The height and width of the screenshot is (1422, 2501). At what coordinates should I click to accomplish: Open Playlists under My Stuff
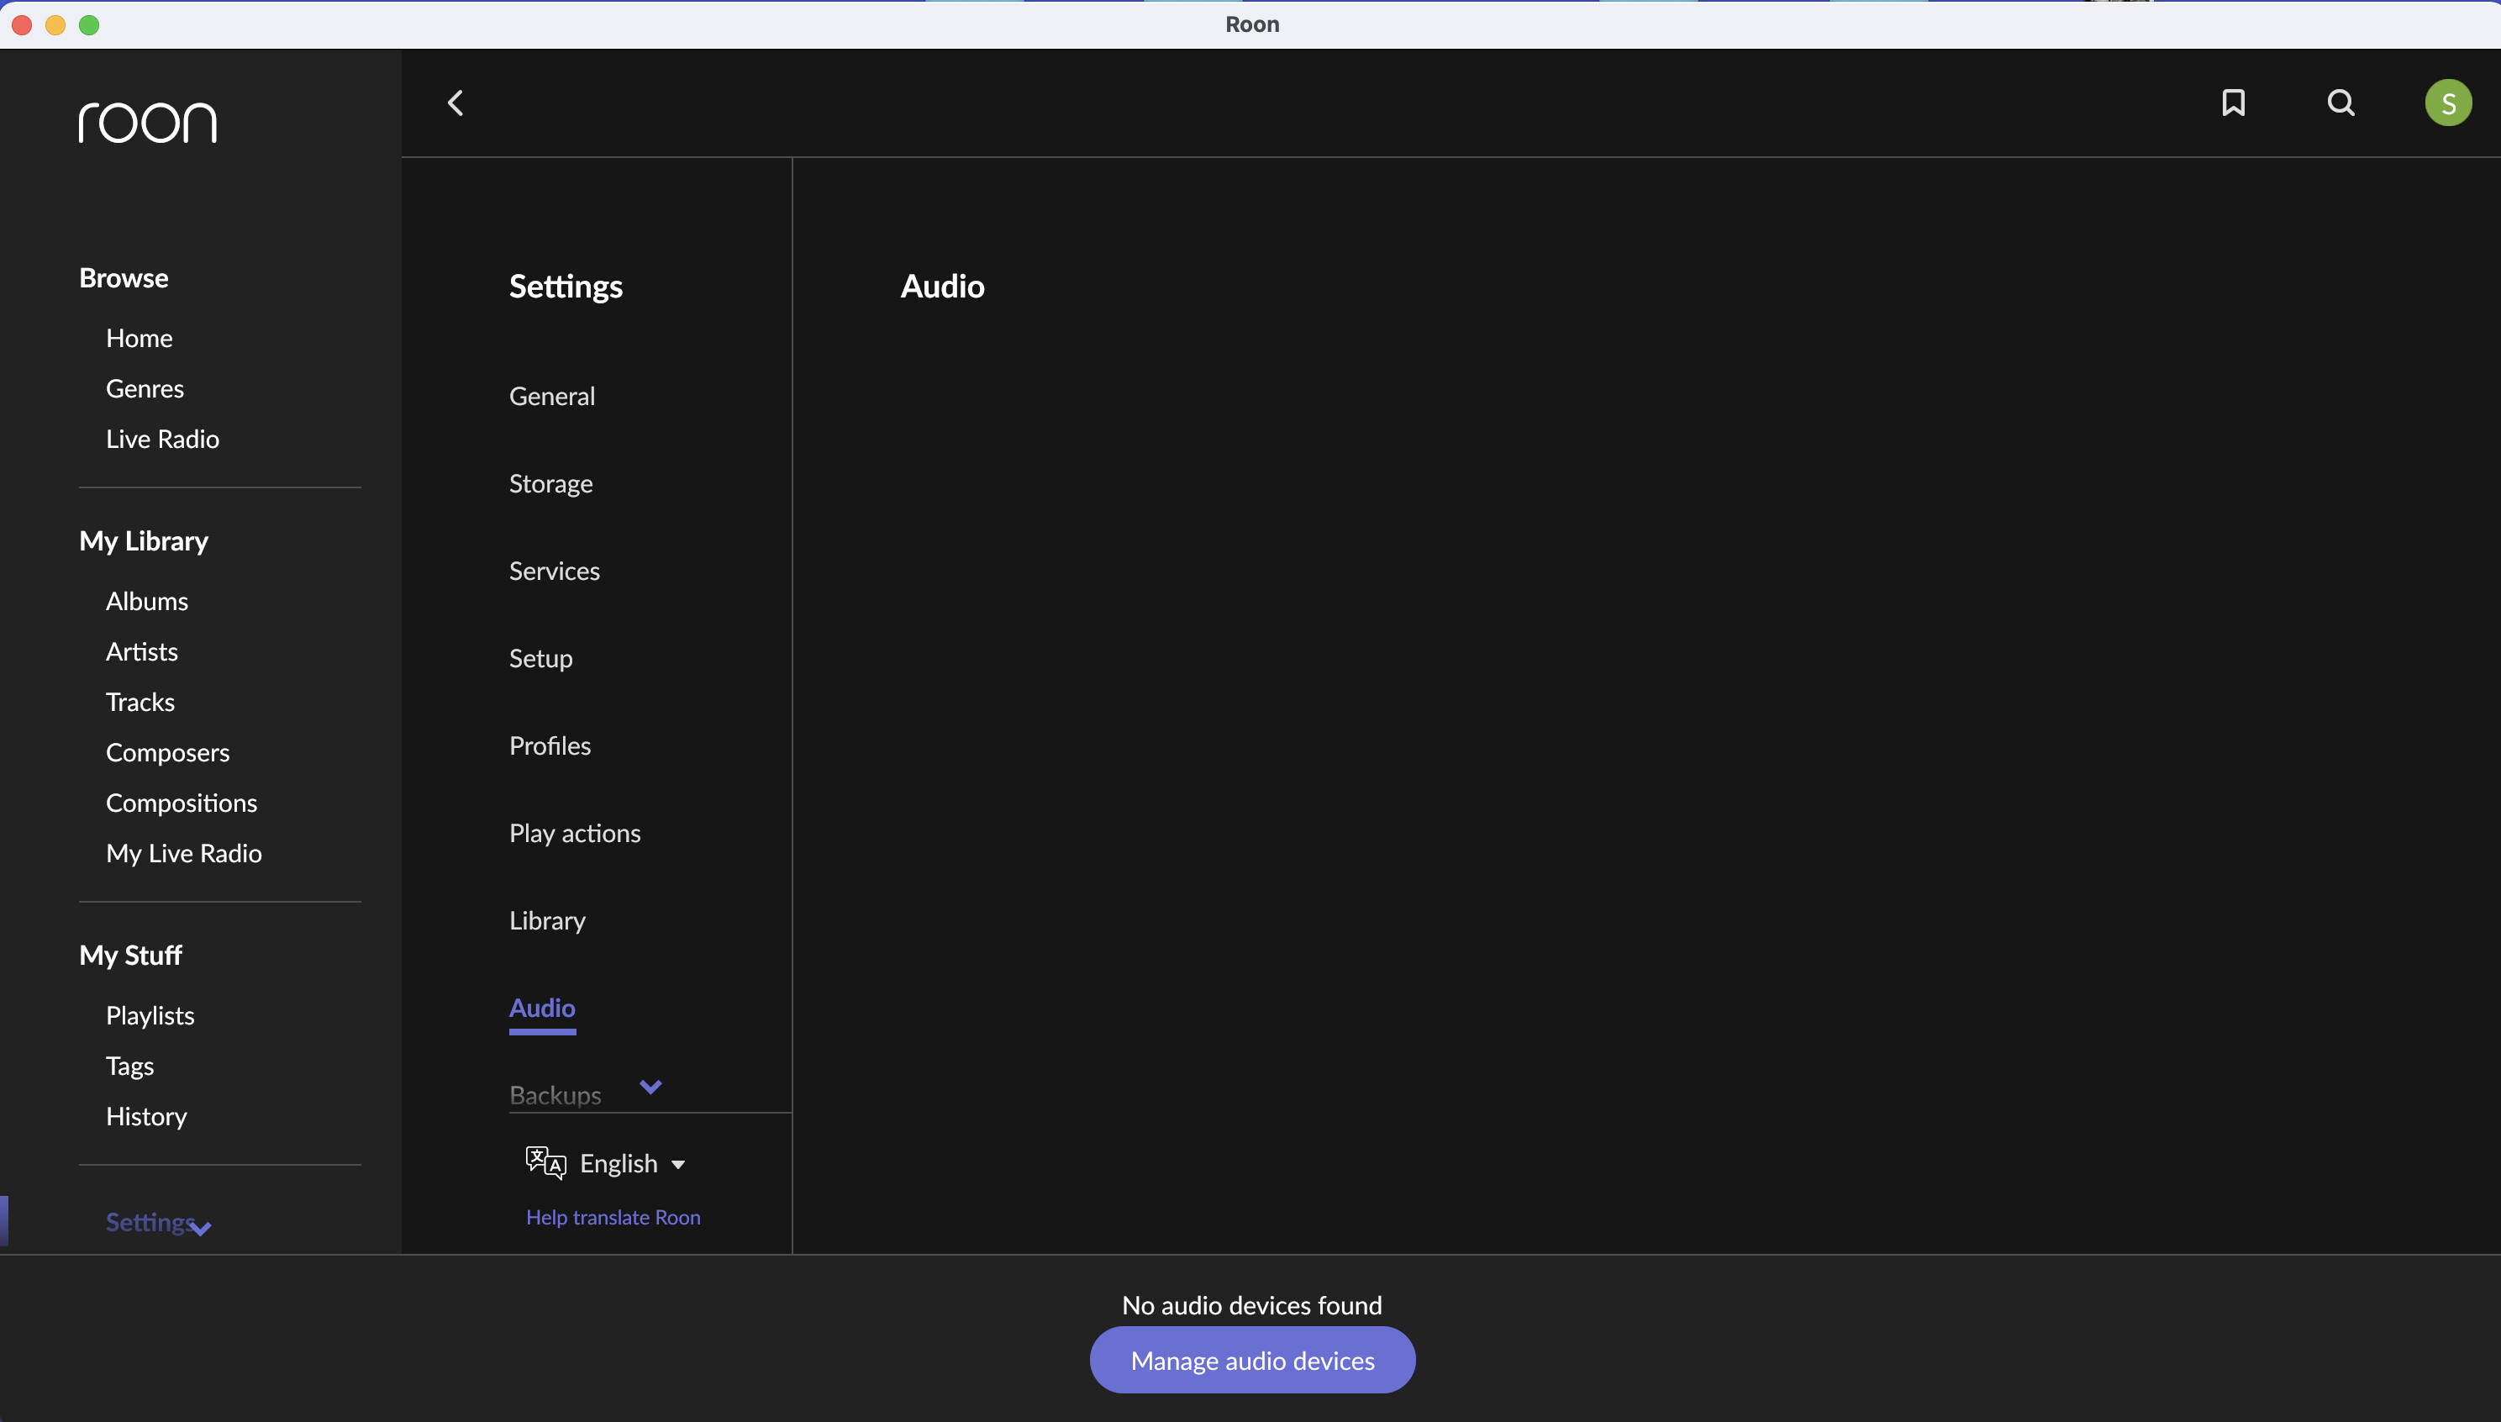[x=150, y=1016]
